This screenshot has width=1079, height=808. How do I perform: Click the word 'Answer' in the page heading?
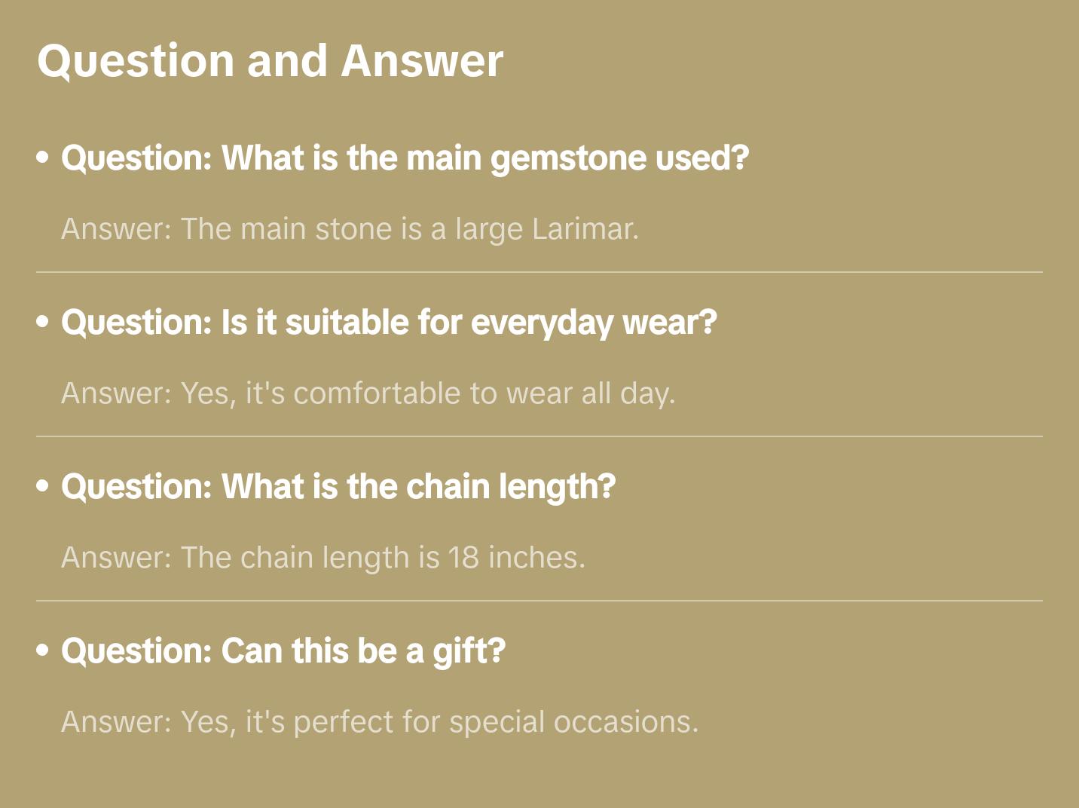tap(422, 61)
